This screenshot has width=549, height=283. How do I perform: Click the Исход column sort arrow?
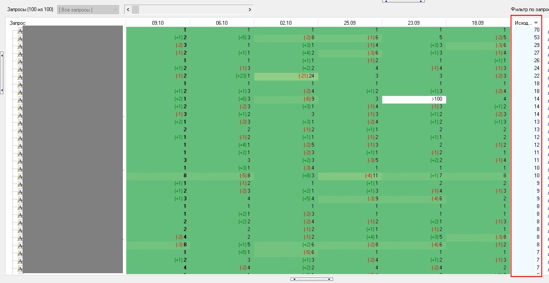[536, 23]
